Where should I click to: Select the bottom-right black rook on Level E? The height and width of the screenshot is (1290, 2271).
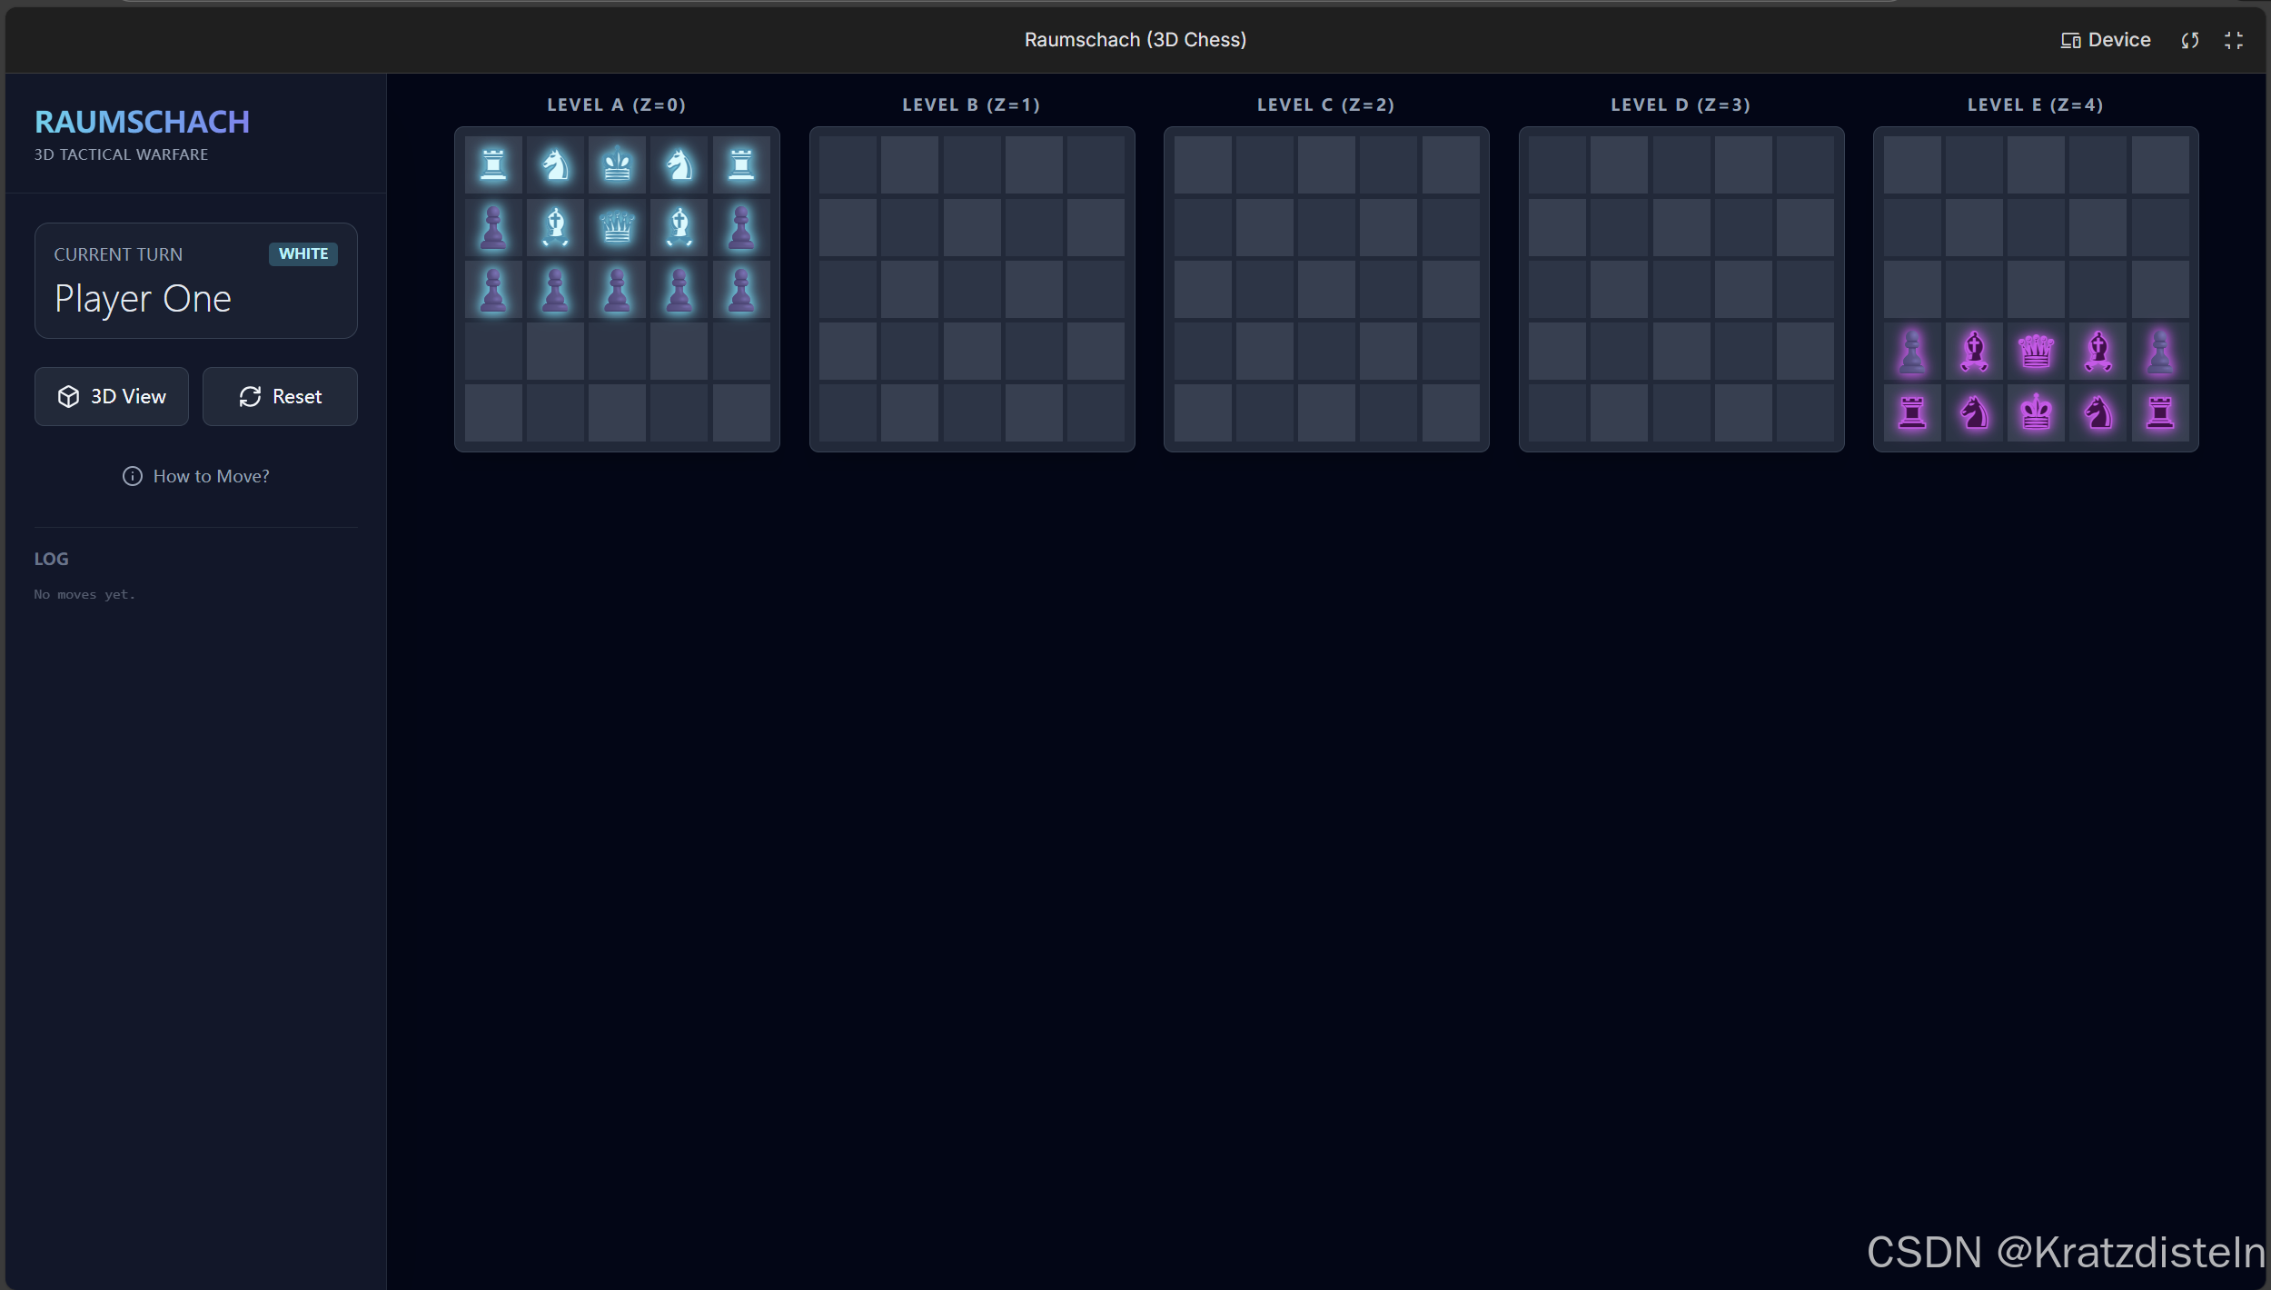point(2159,413)
